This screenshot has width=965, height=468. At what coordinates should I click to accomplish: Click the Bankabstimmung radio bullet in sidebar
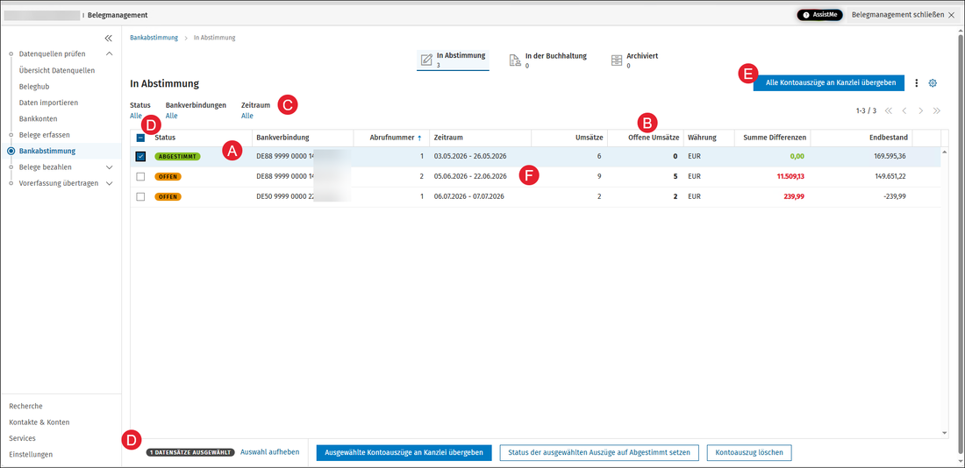11,151
